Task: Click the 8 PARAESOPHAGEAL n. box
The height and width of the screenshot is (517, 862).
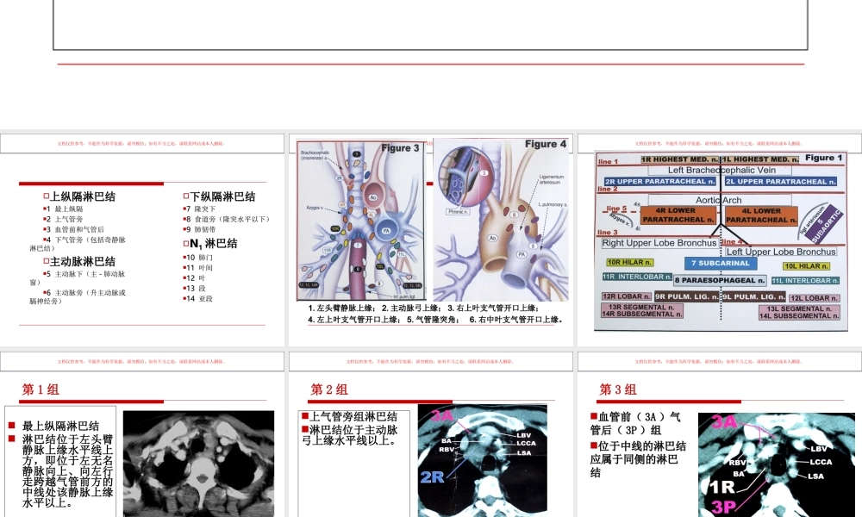Action: point(720,280)
